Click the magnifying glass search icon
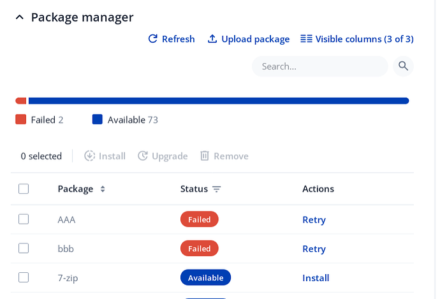 click(x=403, y=66)
